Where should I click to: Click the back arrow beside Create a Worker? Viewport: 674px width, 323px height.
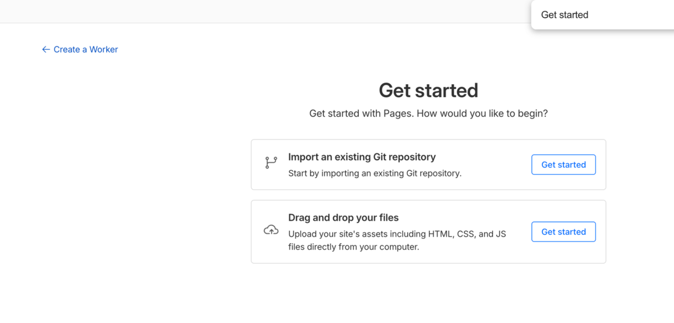46,49
